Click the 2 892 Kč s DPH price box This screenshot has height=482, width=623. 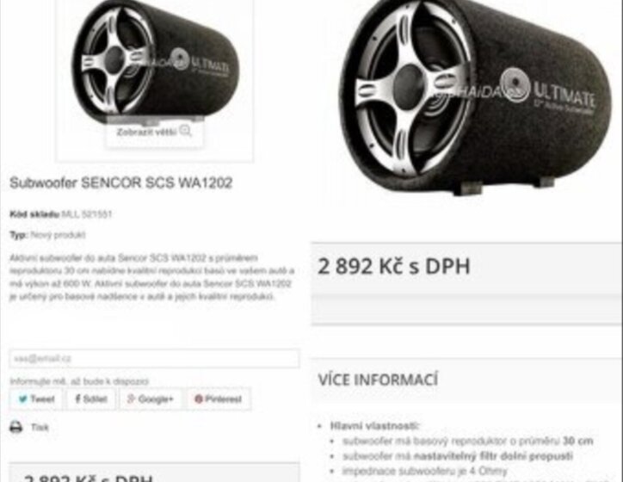(x=466, y=284)
